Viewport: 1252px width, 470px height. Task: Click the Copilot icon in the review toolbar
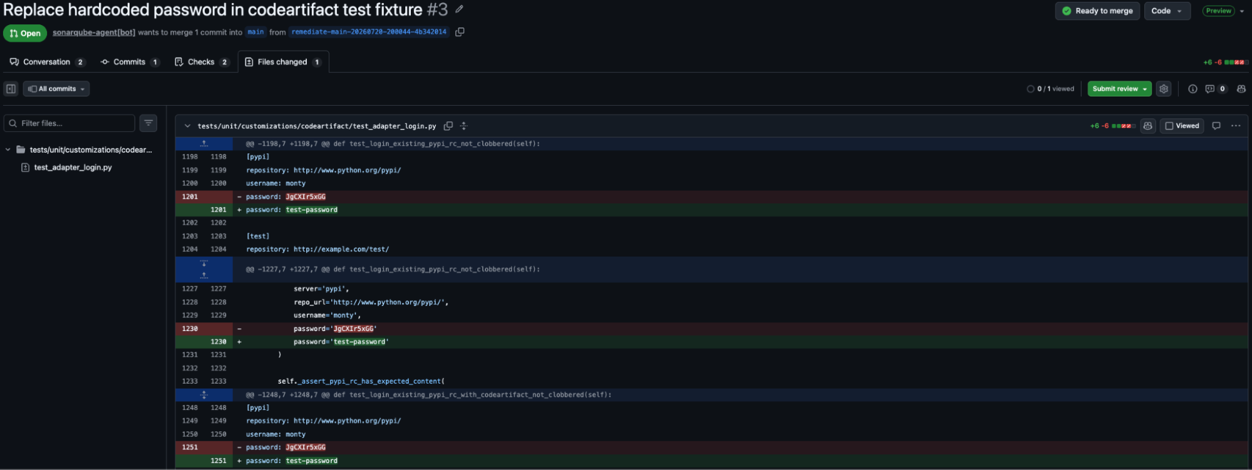[1241, 89]
